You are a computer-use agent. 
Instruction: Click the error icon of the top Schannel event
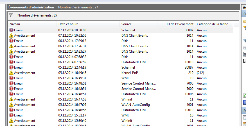(11, 30)
